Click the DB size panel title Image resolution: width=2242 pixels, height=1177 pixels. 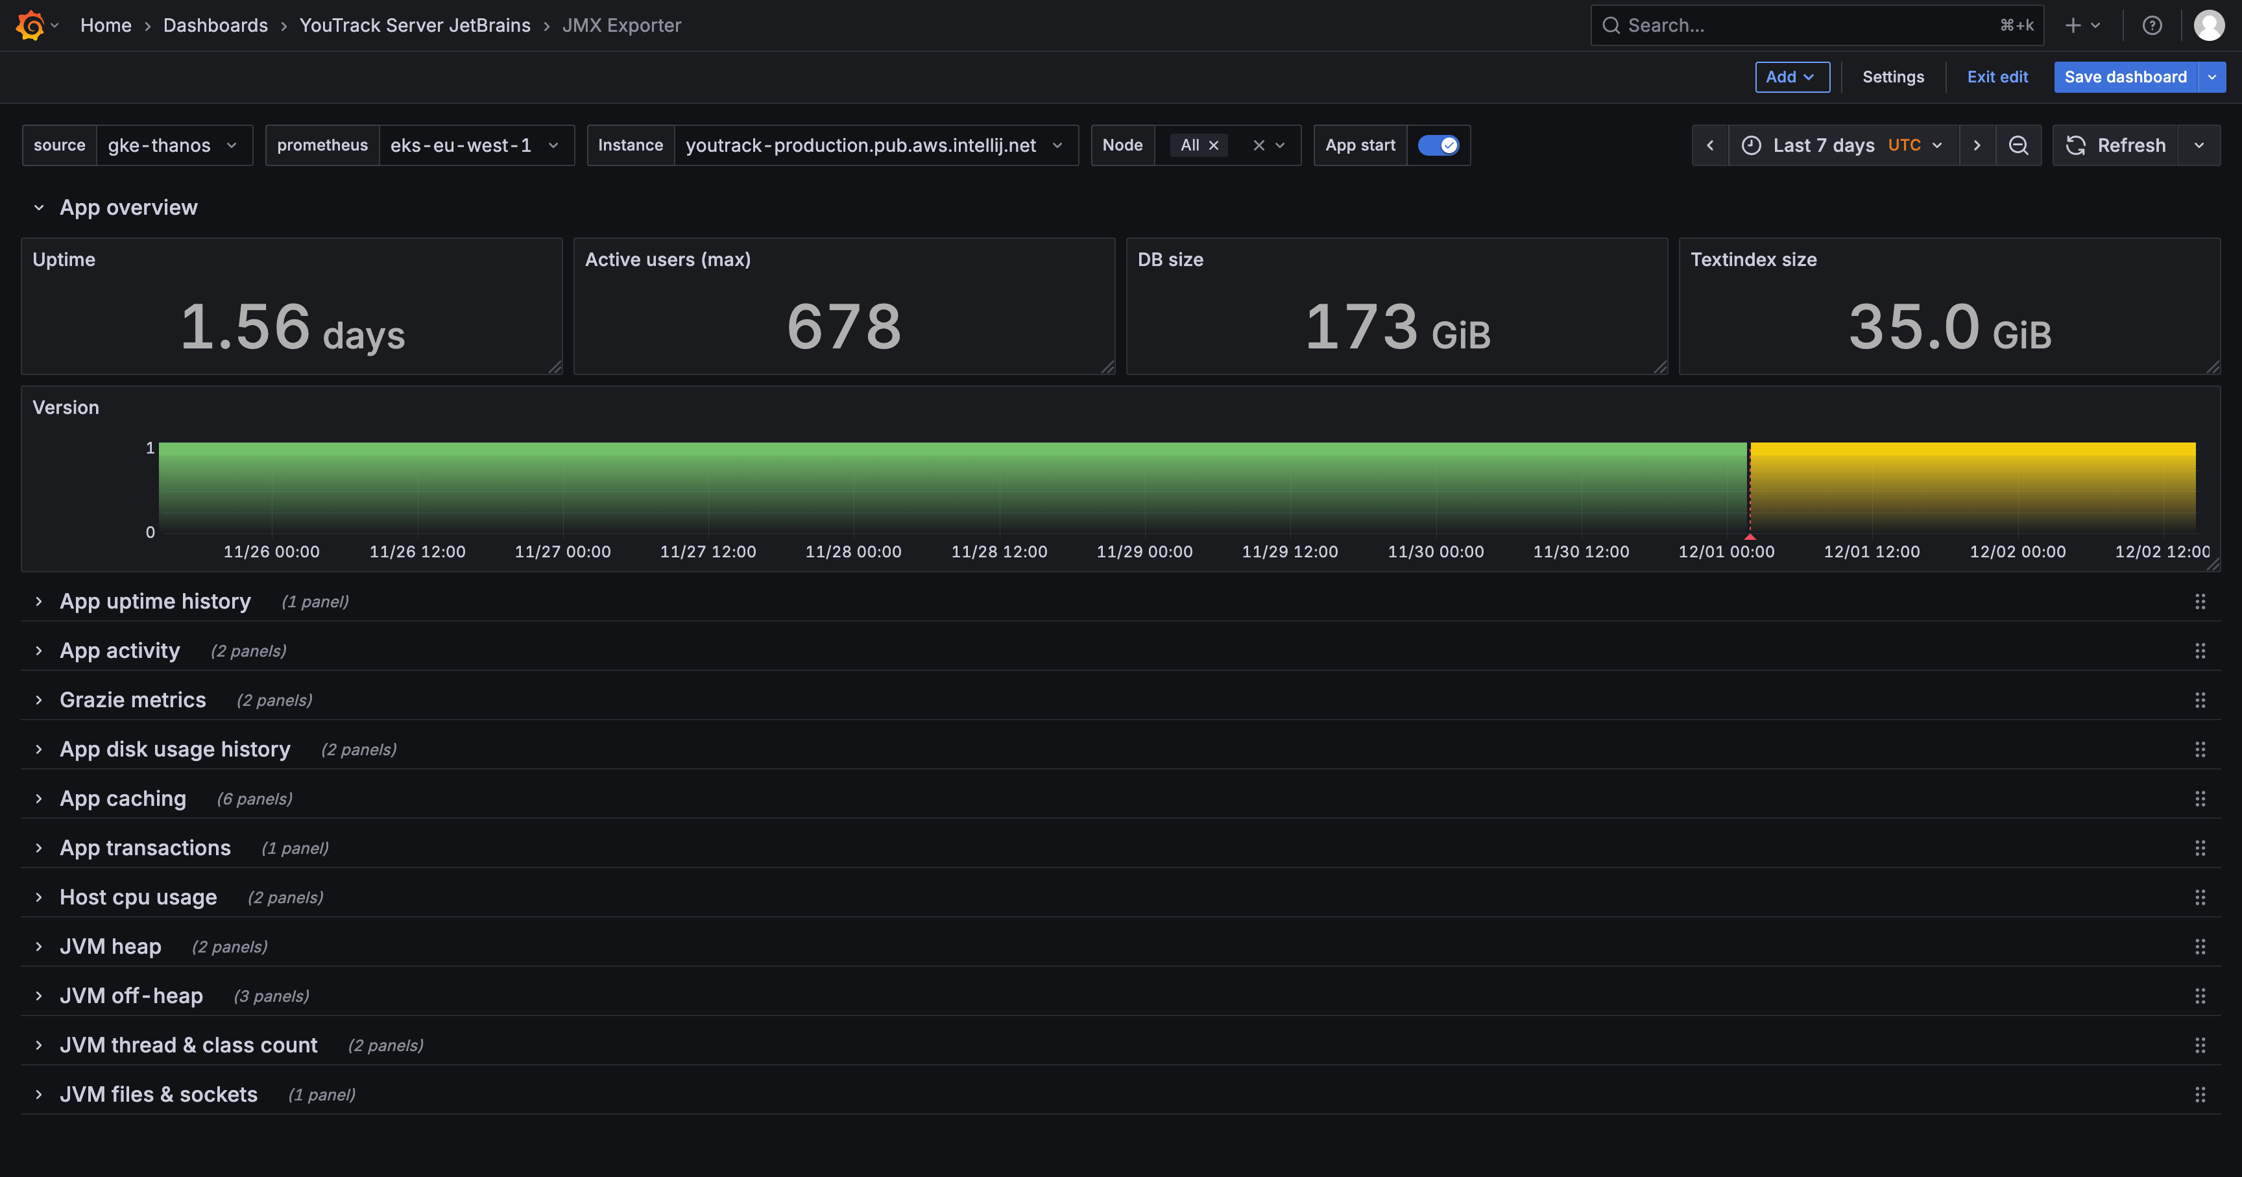click(x=1170, y=260)
